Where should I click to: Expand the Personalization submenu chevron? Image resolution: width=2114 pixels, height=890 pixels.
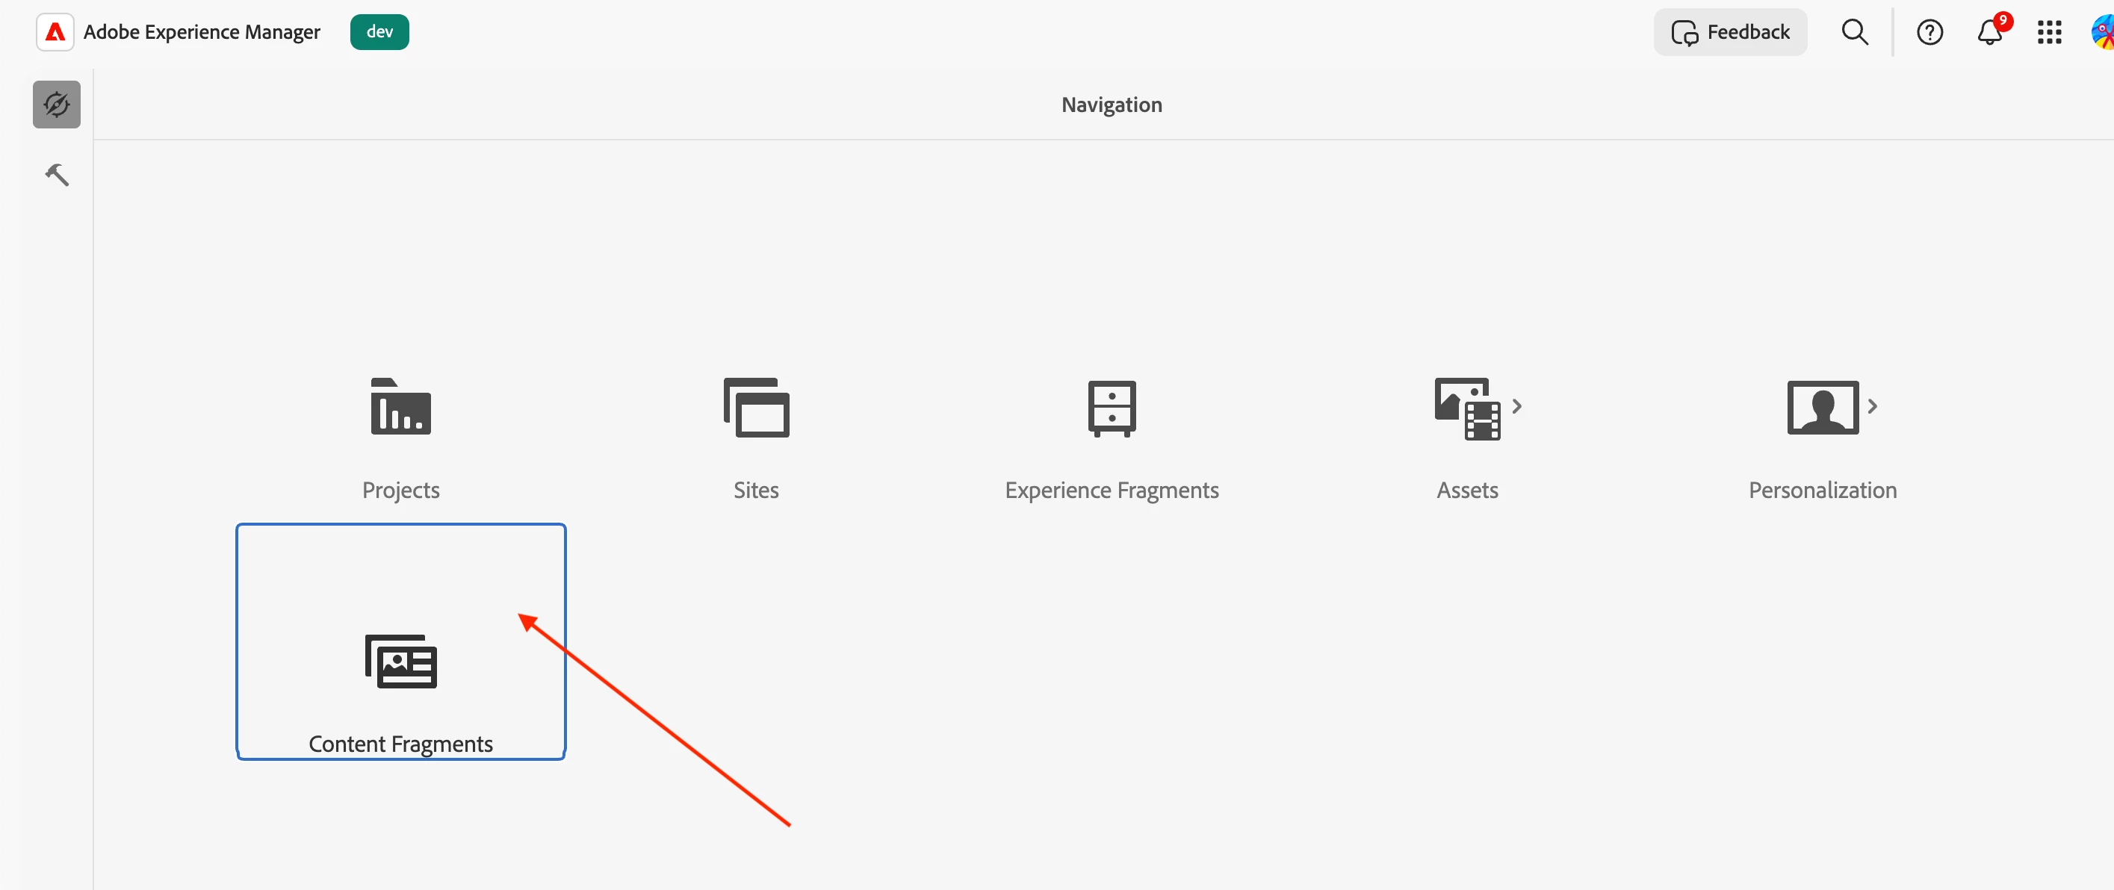tap(1872, 406)
